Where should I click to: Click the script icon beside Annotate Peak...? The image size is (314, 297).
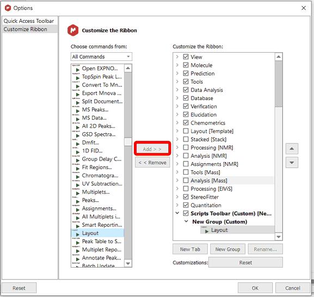76,258
